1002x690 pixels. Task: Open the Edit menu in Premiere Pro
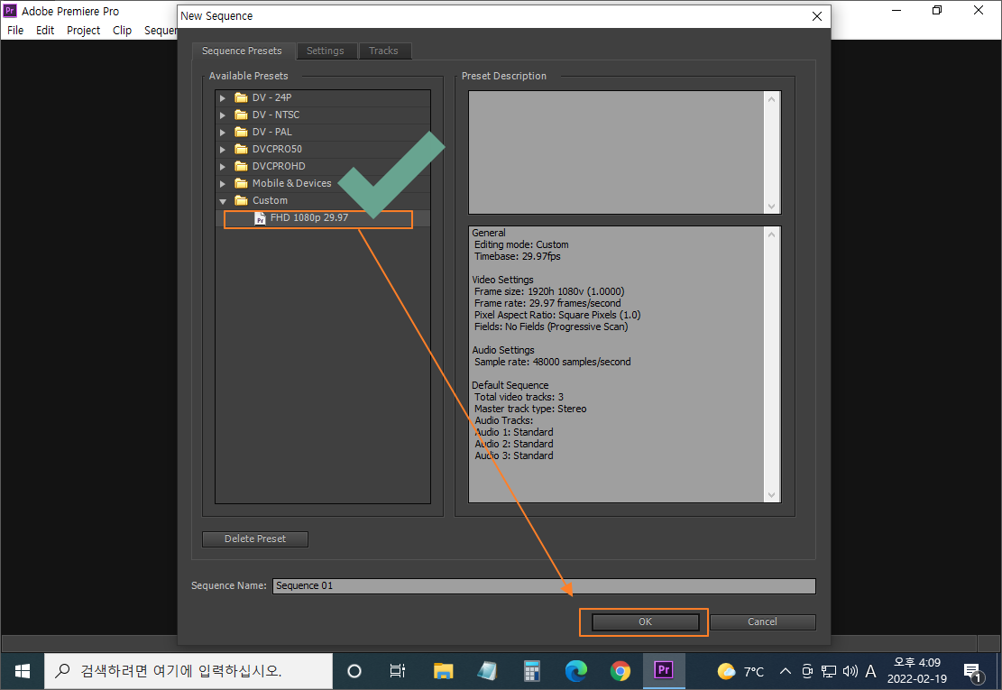pos(45,30)
